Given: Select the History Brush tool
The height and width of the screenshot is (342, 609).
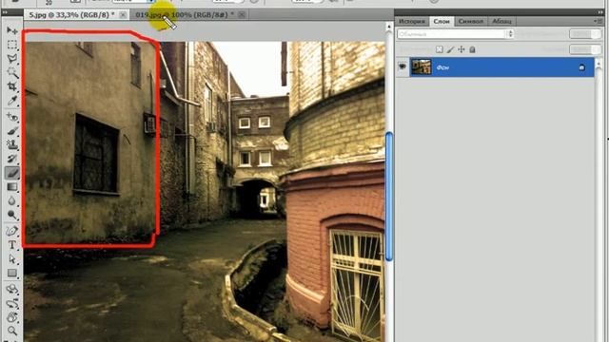Looking at the screenshot, I should [12, 159].
